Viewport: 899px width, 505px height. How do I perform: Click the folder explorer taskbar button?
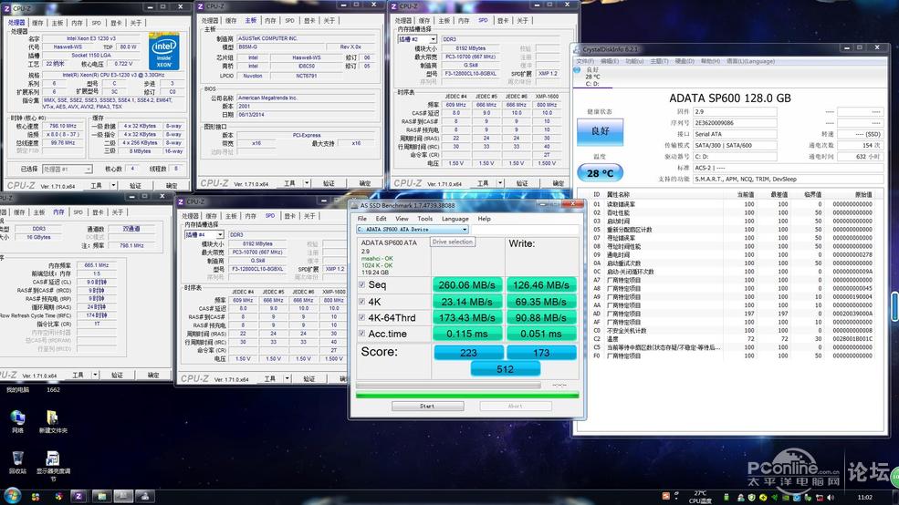pos(101,497)
